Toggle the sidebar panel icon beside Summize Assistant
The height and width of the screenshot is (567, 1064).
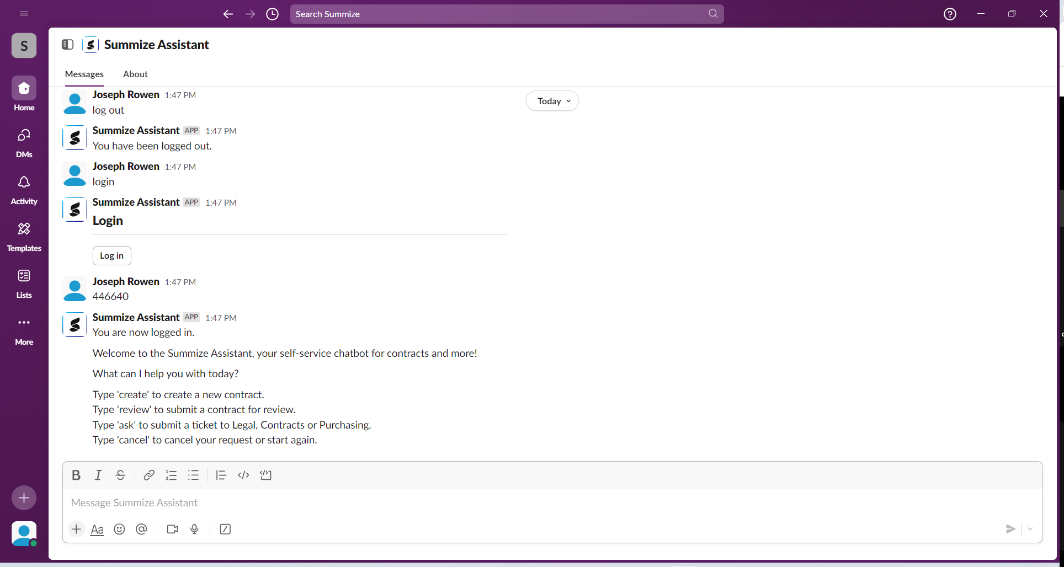68,45
